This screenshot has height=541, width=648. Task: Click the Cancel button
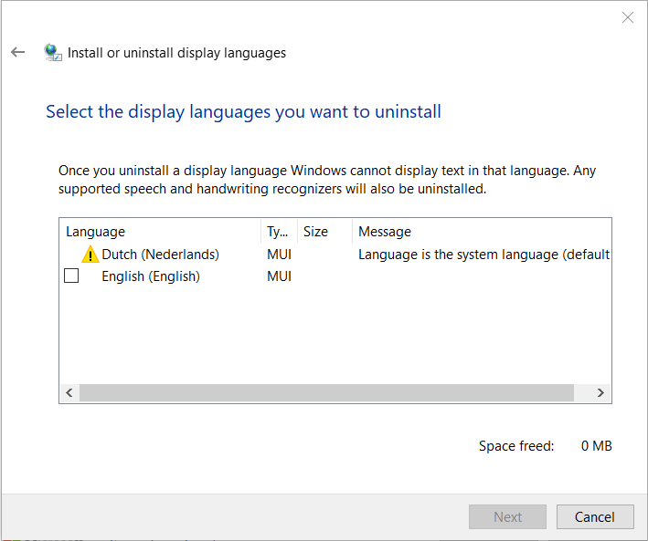[595, 516]
